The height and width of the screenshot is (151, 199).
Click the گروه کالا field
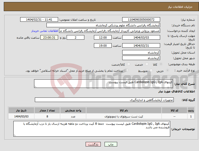coord(104,100)
